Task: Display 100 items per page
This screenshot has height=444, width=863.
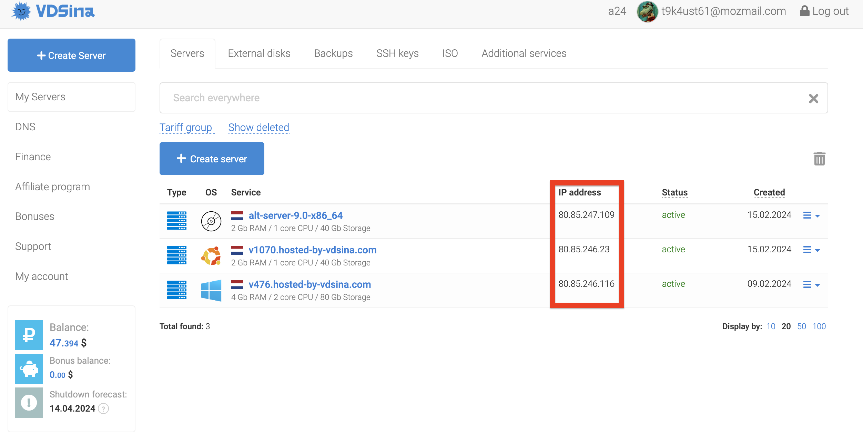Action: [819, 326]
